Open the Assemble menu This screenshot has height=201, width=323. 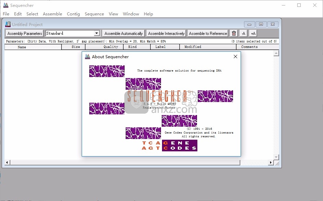click(52, 14)
